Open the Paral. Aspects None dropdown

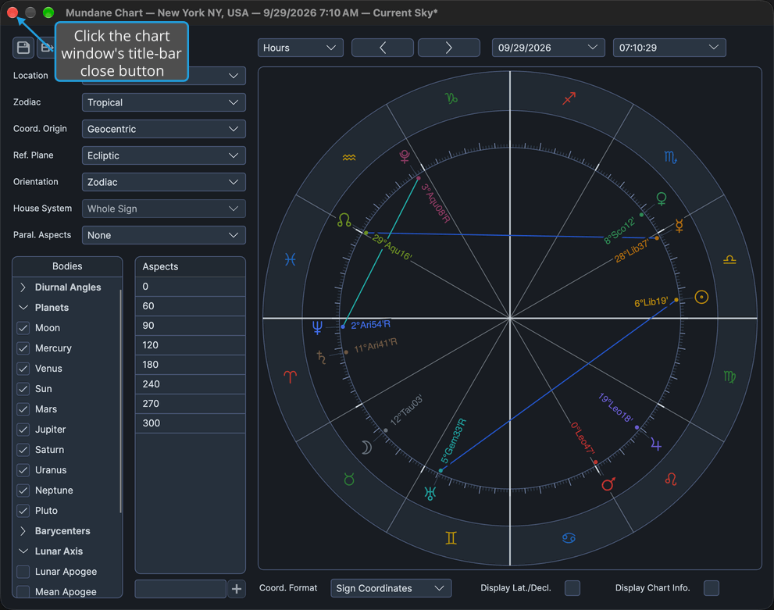click(x=163, y=235)
